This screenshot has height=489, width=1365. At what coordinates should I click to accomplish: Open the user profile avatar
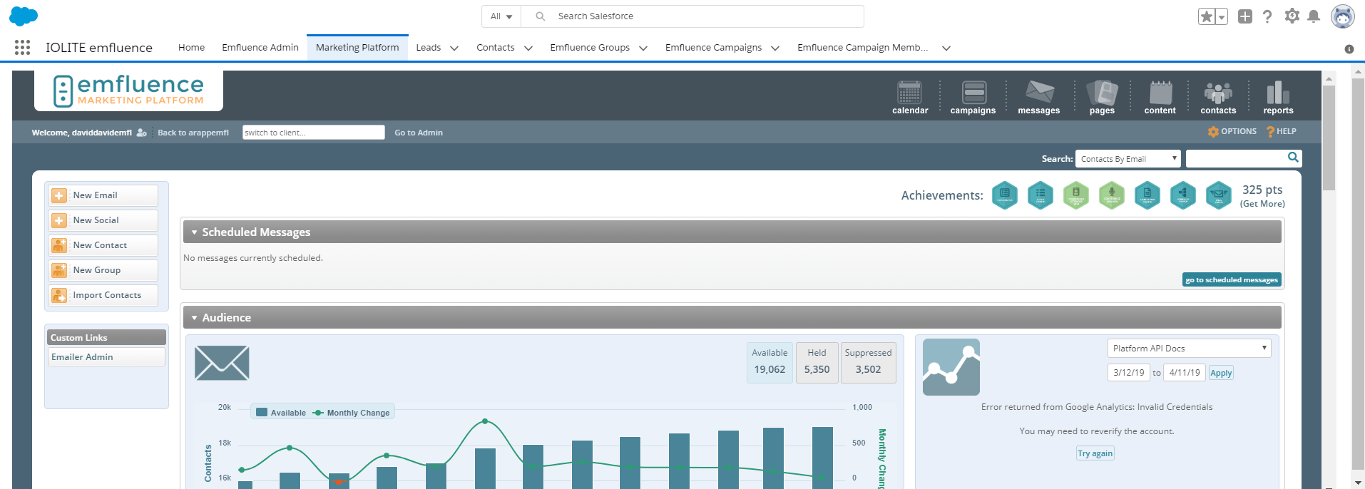point(1343,16)
